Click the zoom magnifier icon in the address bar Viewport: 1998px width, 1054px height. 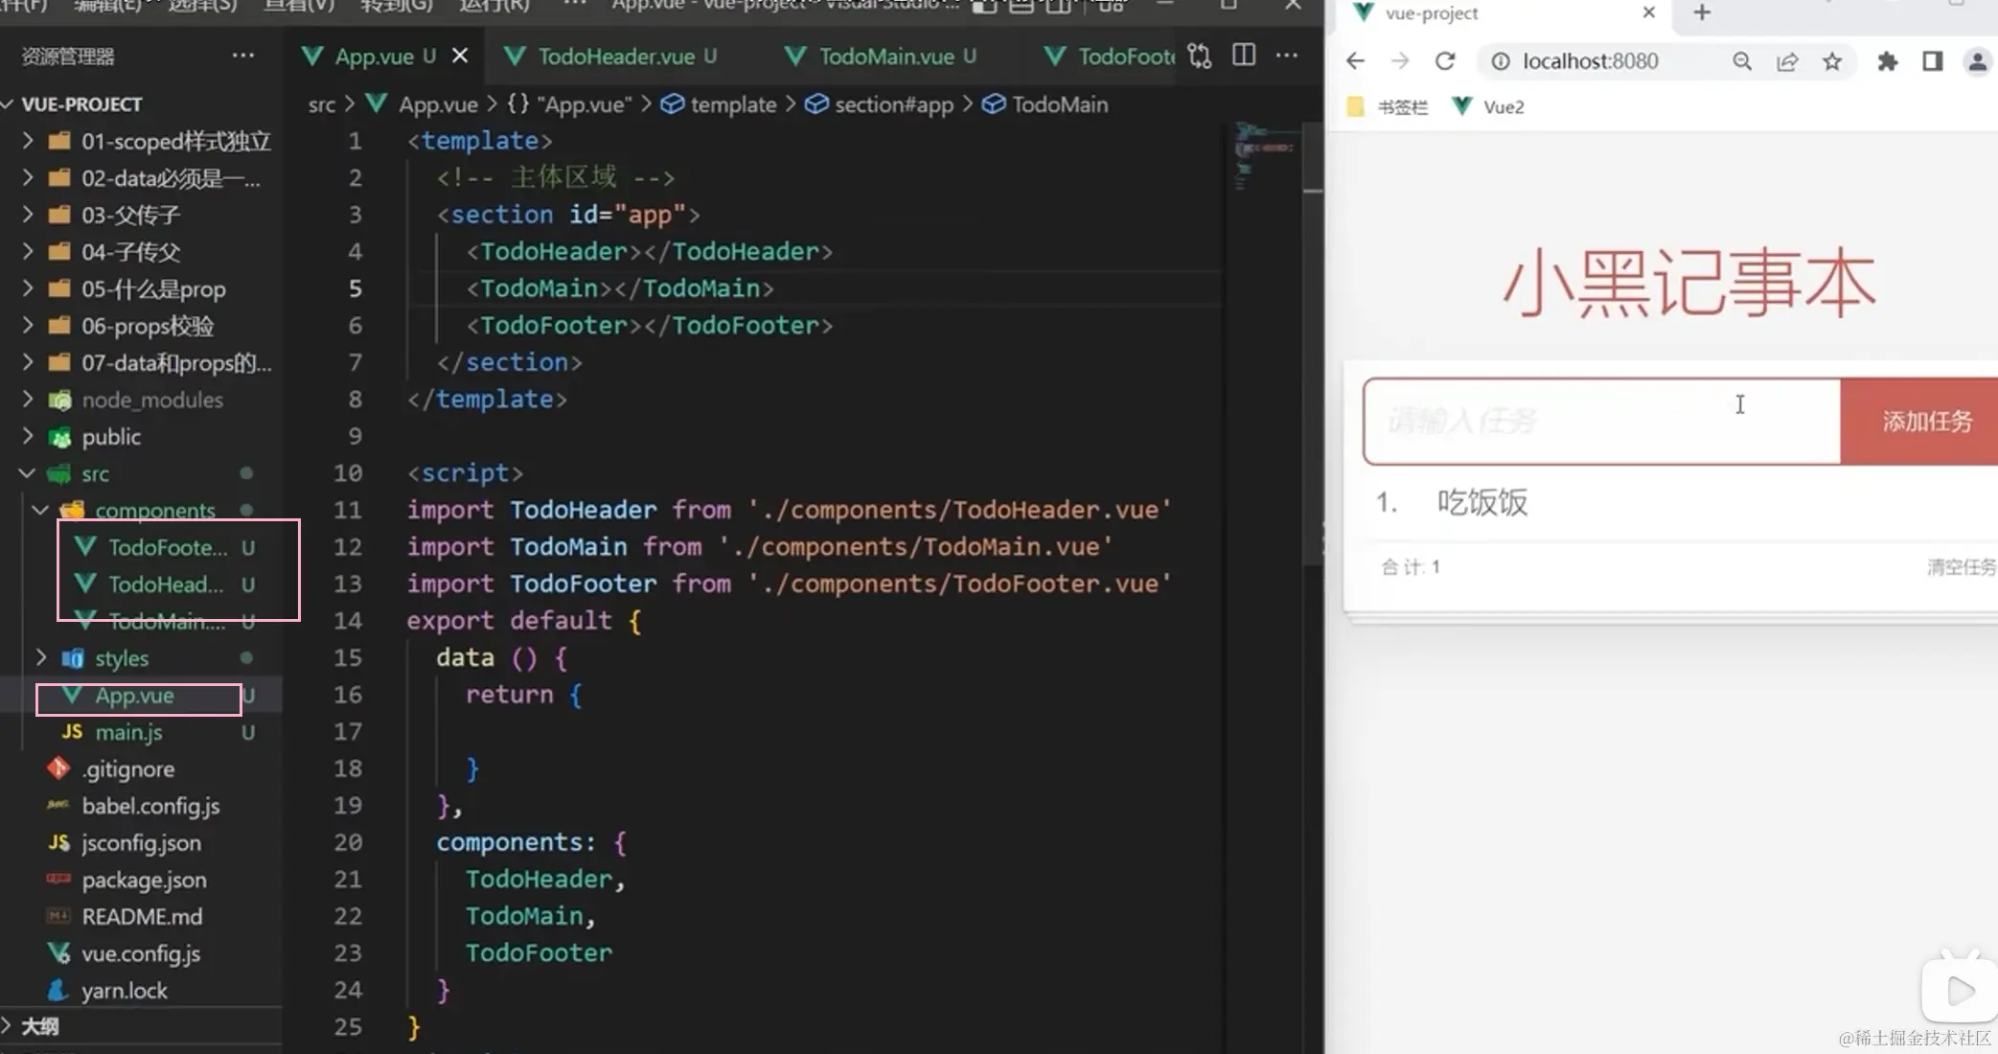(1742, 61)
